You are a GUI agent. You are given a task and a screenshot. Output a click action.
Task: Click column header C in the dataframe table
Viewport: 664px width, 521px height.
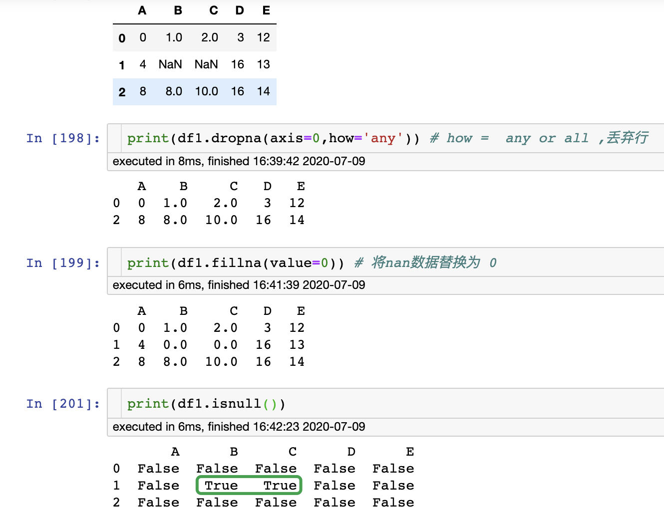coord(214,10)
